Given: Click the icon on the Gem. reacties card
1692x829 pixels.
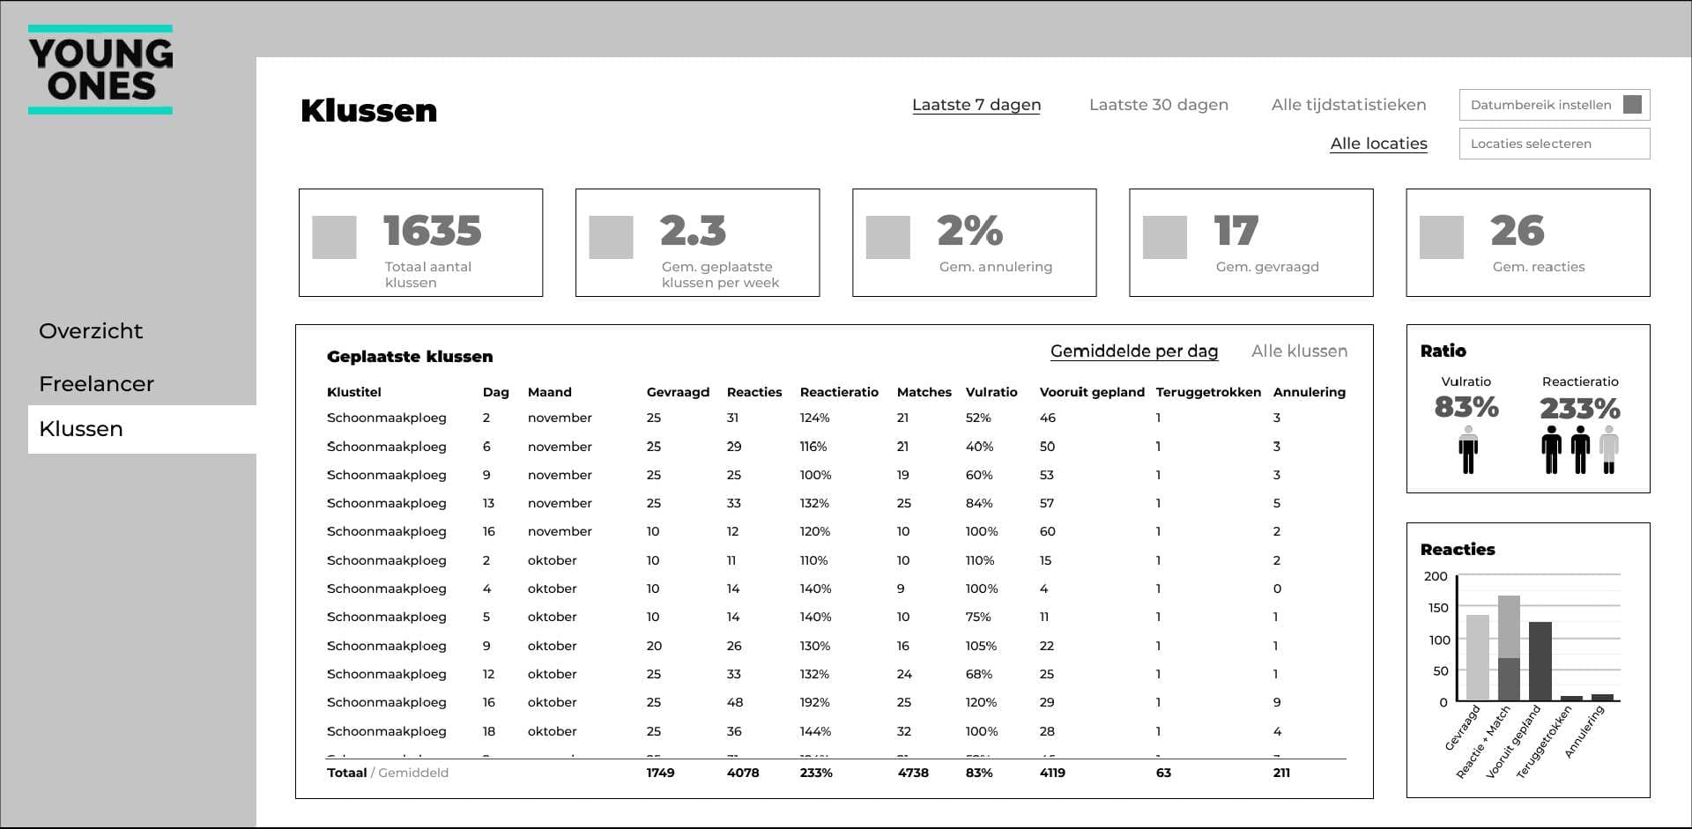Looking at the screenshot, I should pos(1441,237).
